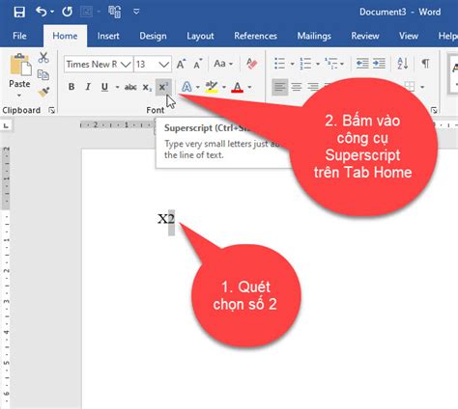This screenshot has height=409, width=458.
Task: Increase font size with the larger A icon
Action: [x=182, y=64]
